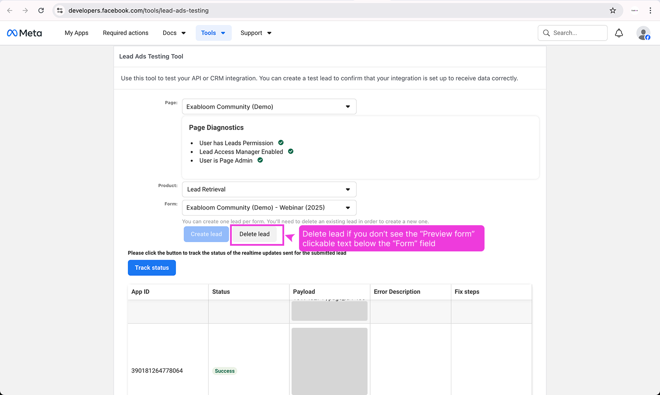Go to My Apps
Screen dimensions: 660x395
(76, 33)
